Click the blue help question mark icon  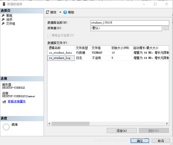pyautogui.click(x=65, y=12)
